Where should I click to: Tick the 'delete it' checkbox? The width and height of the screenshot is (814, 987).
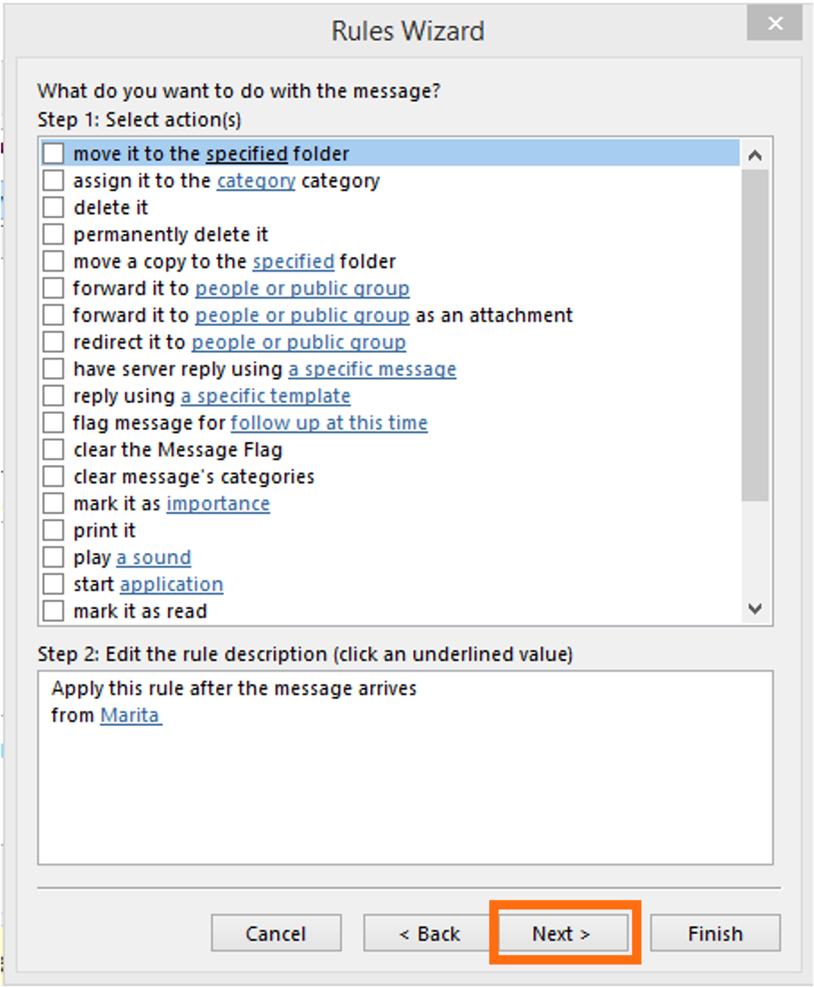coord(54,207)
